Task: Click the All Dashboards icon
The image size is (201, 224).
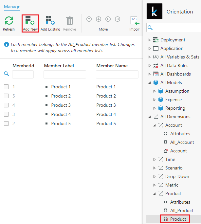Action: point(156,74)
